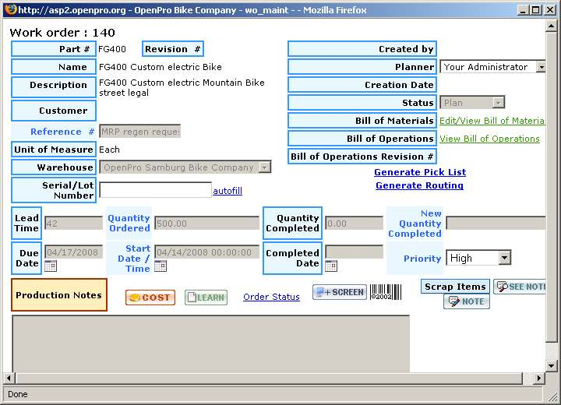Click the SEE NOTE button icon
This screenshot has width=561, height=405.
coord(520,287)
